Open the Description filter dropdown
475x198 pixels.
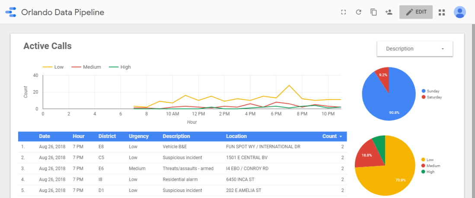tap(414, 49)
